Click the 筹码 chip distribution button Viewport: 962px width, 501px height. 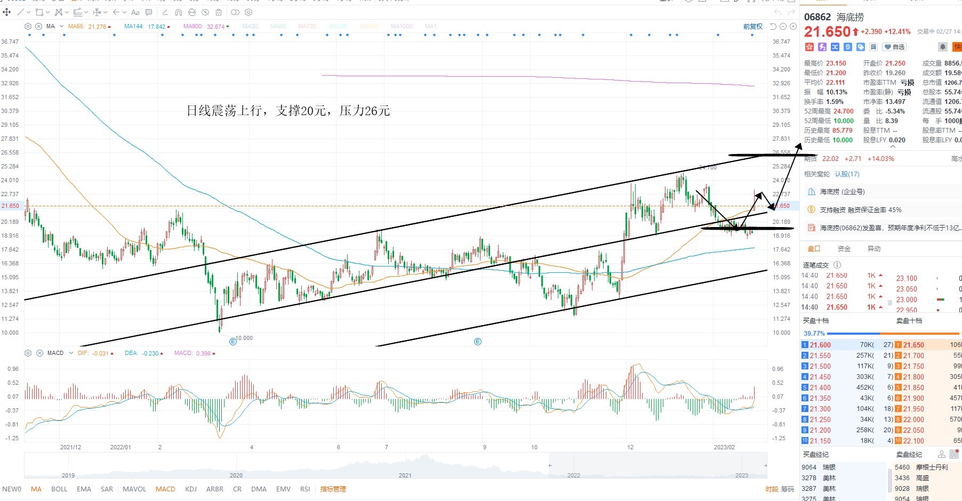[x=788, y=489]
